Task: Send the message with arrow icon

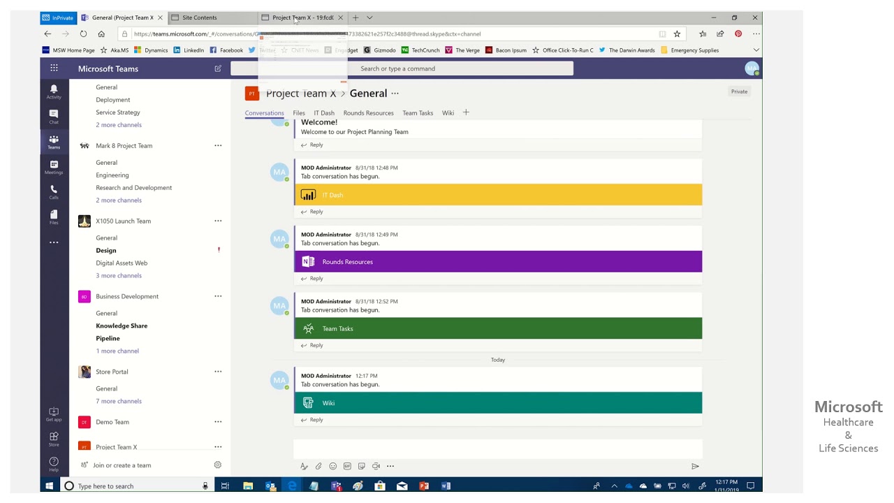Action: (x=695, y=466)
